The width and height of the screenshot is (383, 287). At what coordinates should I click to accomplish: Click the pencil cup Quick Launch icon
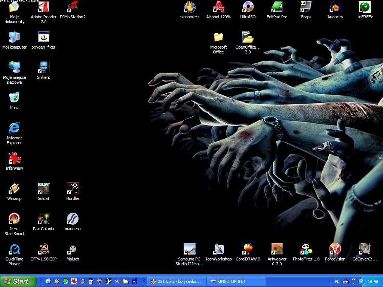click(x=83, y=281)
